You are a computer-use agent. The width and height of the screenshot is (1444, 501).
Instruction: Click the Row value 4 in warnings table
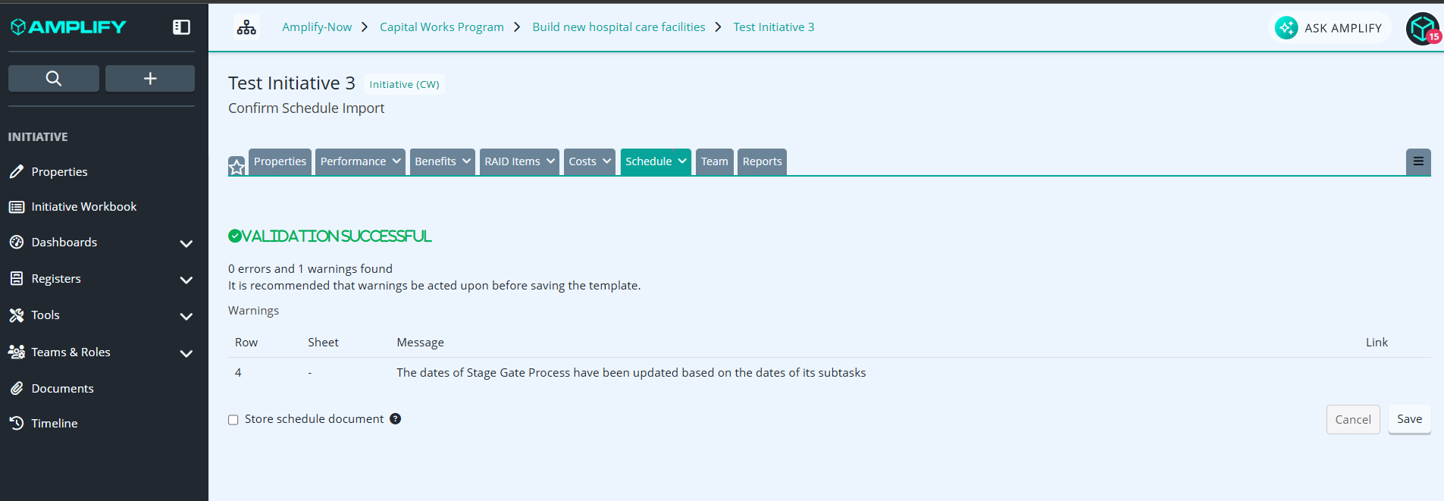pos(238,373)
